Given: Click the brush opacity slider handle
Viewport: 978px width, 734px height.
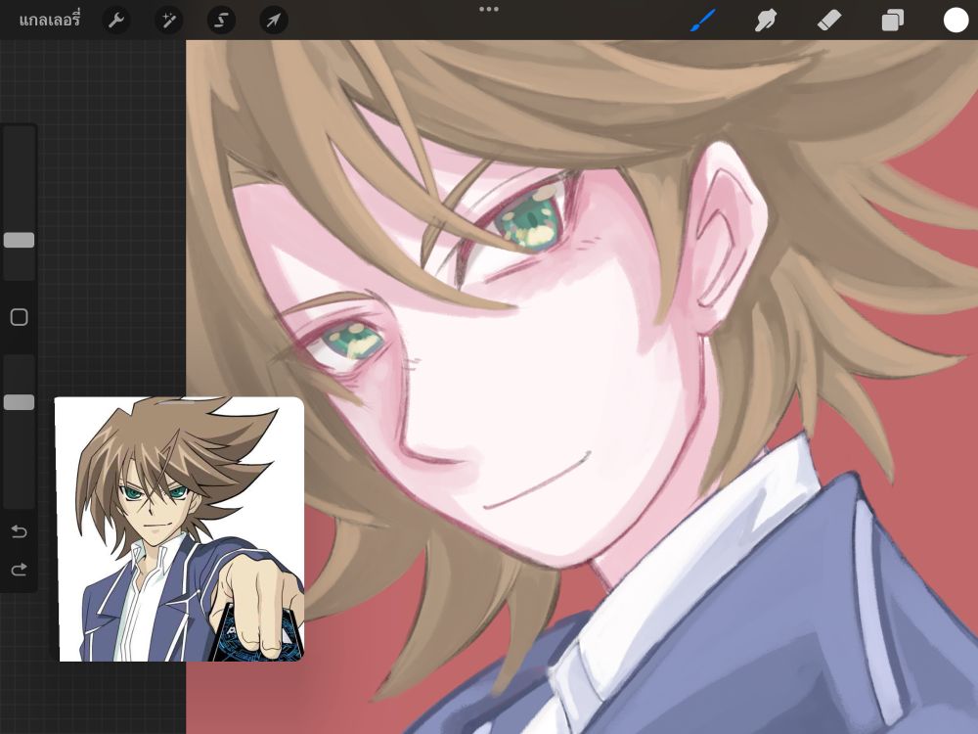Looking at the screenshot, I should pos(20,402).
